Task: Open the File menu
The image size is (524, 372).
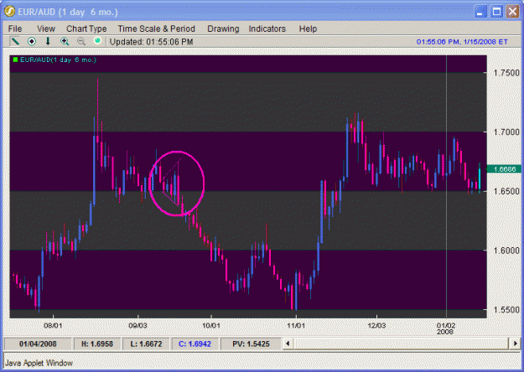Action: click(x=15, y=28)
